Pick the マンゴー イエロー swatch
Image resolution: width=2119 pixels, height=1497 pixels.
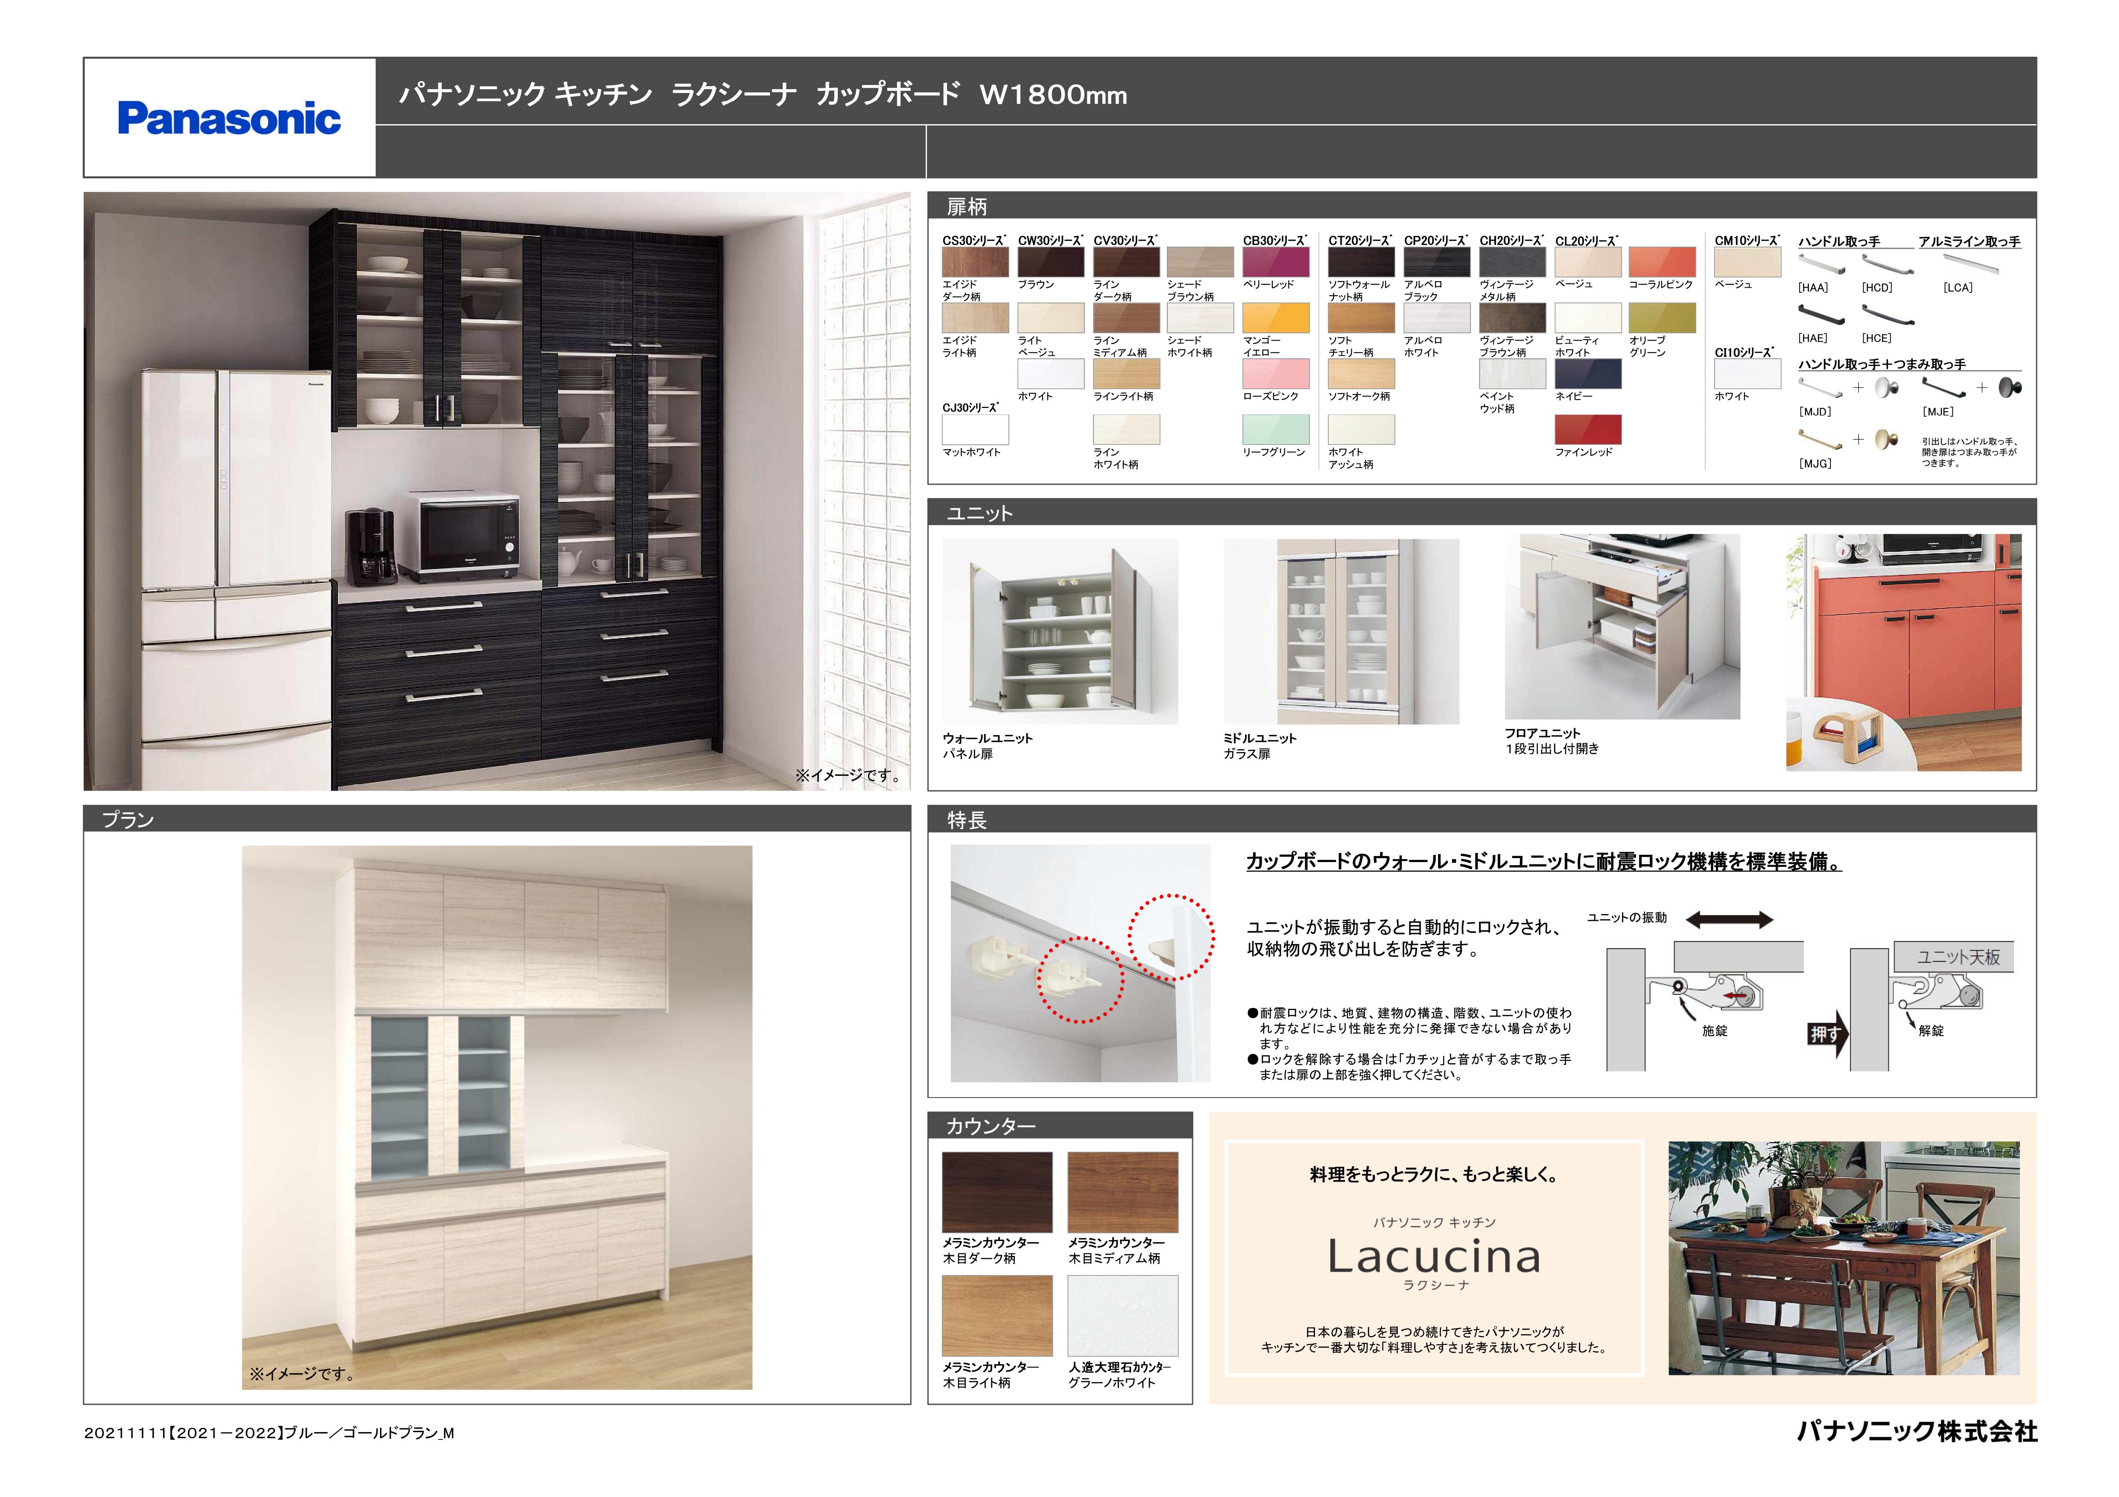point(1276,318)
